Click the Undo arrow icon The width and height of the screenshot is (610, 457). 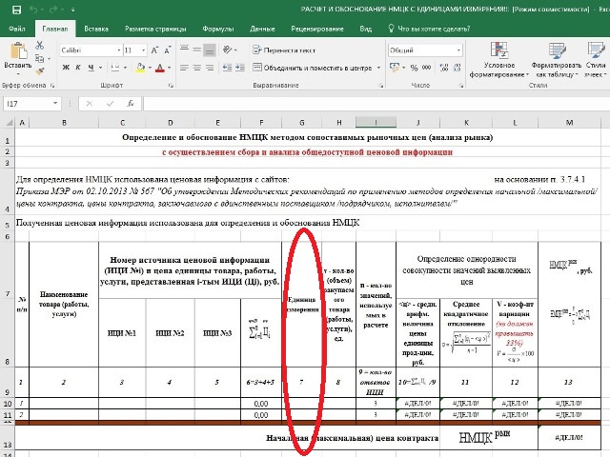33,10
